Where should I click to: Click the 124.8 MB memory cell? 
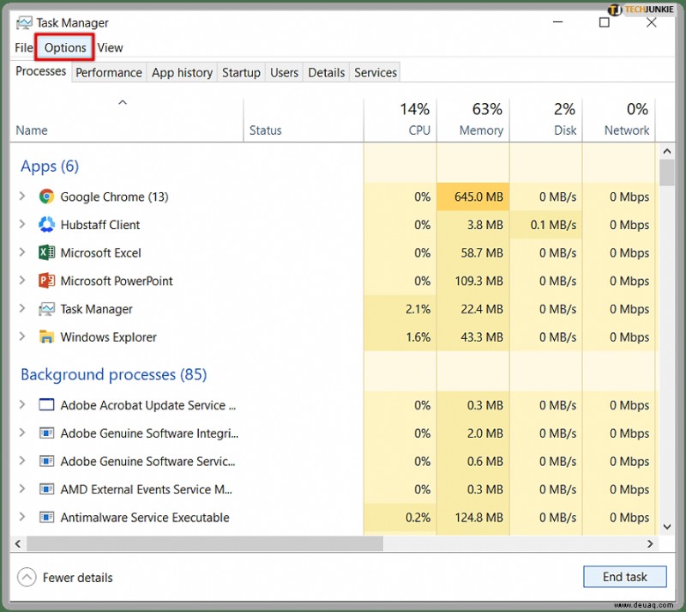[x=473, y=518]
